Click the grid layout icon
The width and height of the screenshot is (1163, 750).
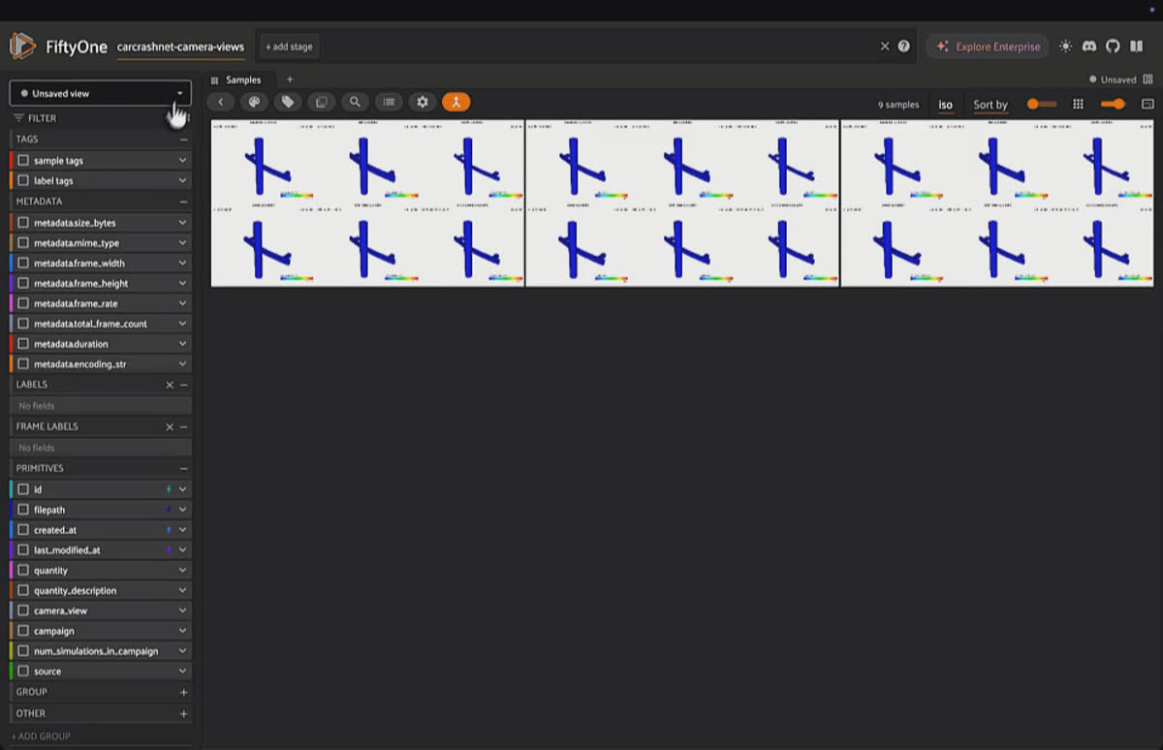click(x=1078, y=104)
